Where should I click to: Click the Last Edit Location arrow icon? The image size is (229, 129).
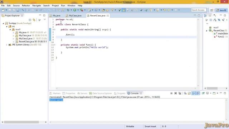(x=165, y=10)
